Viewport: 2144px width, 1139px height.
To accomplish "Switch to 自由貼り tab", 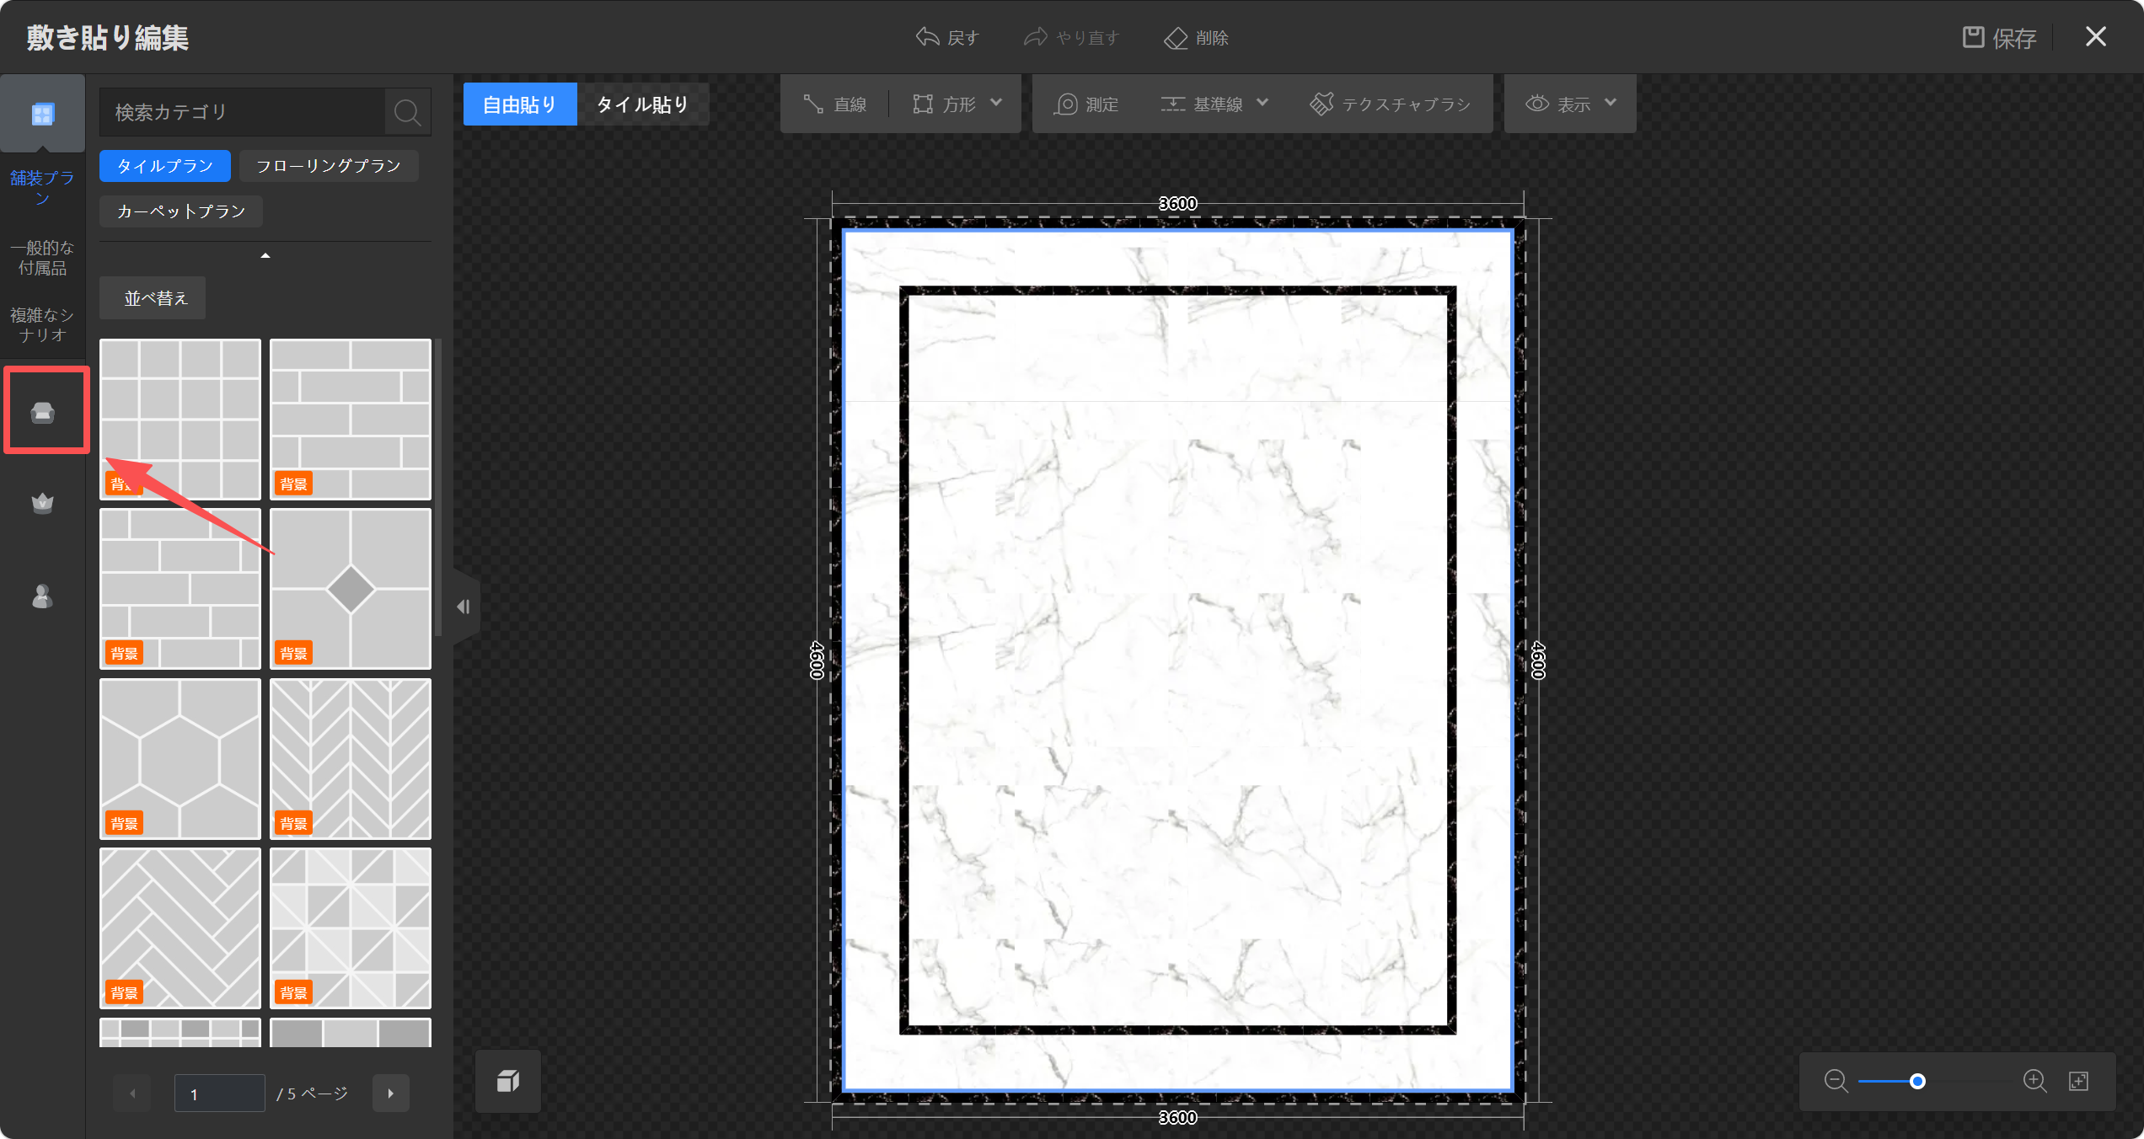I will tap(520, 104).
